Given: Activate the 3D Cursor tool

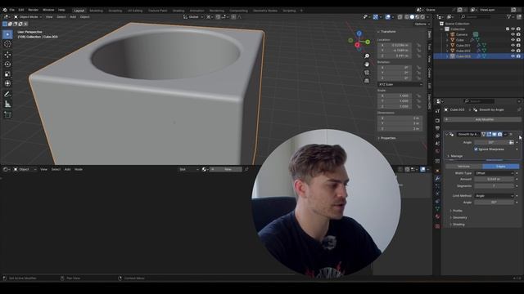Looking at the screenshot, I should click(7, 44).
